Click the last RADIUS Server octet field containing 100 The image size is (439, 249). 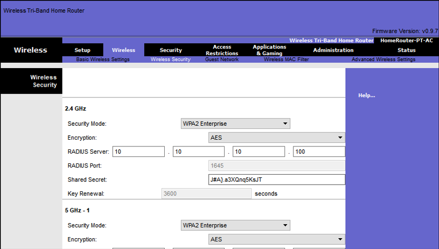coord(319,152)
